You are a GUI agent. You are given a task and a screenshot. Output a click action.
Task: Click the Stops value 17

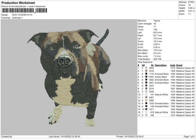tap(155, 27)
